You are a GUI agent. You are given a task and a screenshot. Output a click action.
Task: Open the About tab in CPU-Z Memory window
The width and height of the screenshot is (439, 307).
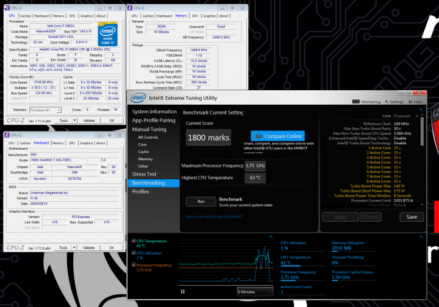point(223,16)
